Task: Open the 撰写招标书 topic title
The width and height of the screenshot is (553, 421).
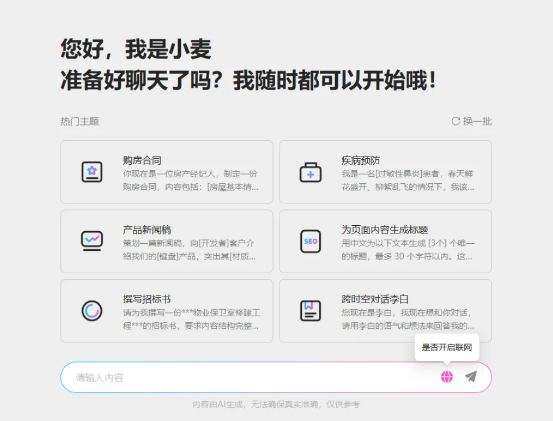Action: tap(147, 299)
